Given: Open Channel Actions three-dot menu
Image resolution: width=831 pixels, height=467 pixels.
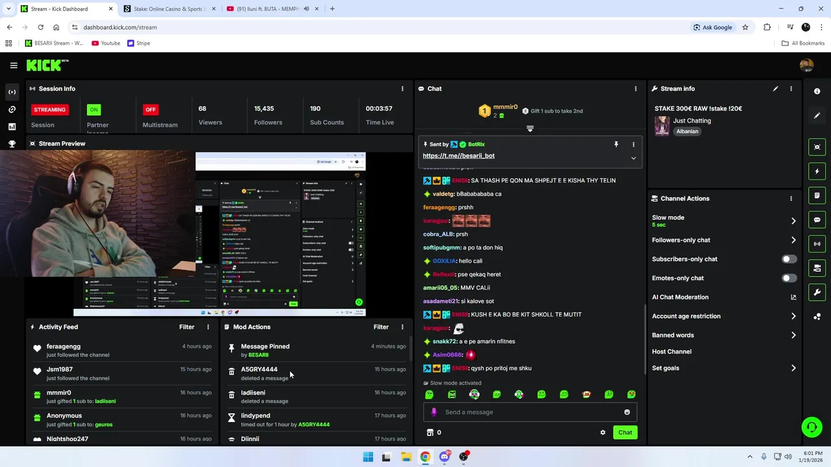Looking at the screenshot, I should click(x=791, y=198).
